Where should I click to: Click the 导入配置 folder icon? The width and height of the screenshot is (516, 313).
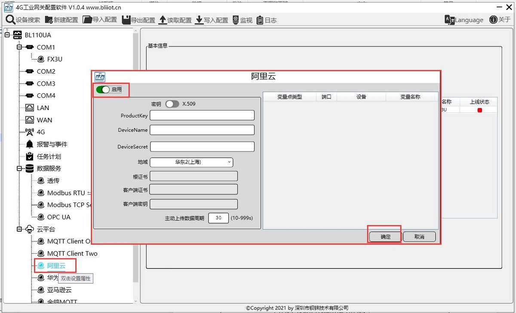click(x=87, y=20)
